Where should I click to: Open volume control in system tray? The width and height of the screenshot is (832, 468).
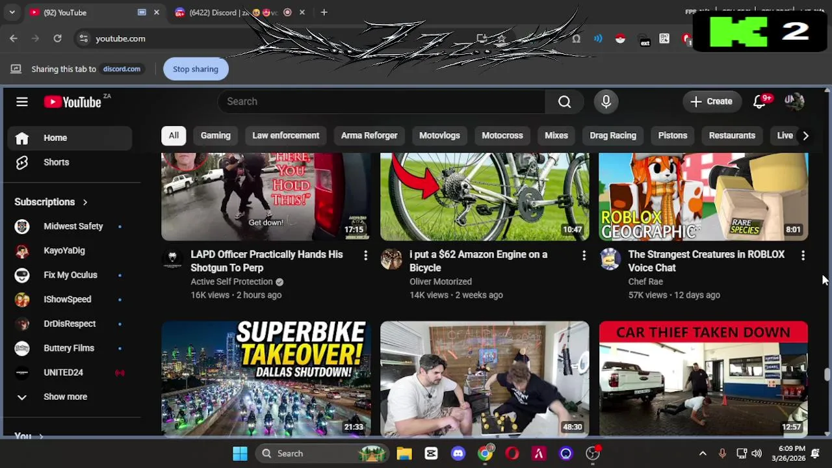[x=757, y=454]
